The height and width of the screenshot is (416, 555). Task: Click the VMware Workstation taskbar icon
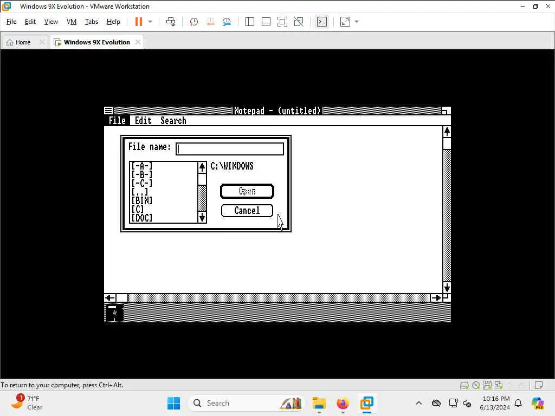pyautogui.click(x=367, y=403)
